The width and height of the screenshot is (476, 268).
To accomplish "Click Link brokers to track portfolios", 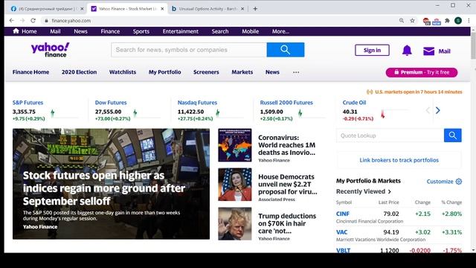I will (x=399, y=160).
